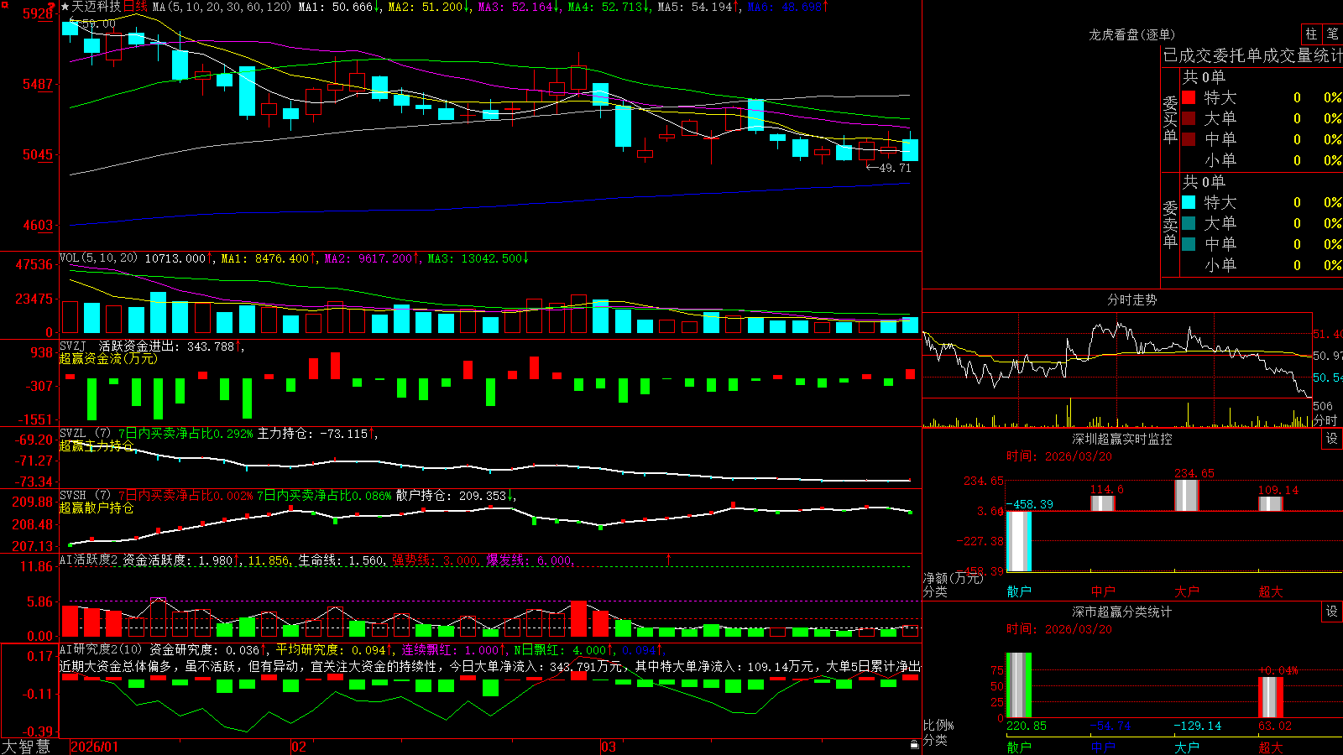Screen dimensions: 1343x755
Task: Click red 超大 bar labeled +0.04%
Action: 1271,697
